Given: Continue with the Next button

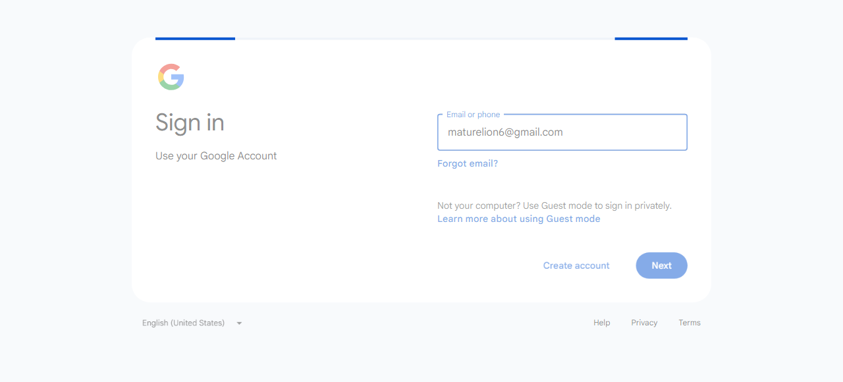Looking at the screenshot, I should pyautogui.click(x=662, y=265).
